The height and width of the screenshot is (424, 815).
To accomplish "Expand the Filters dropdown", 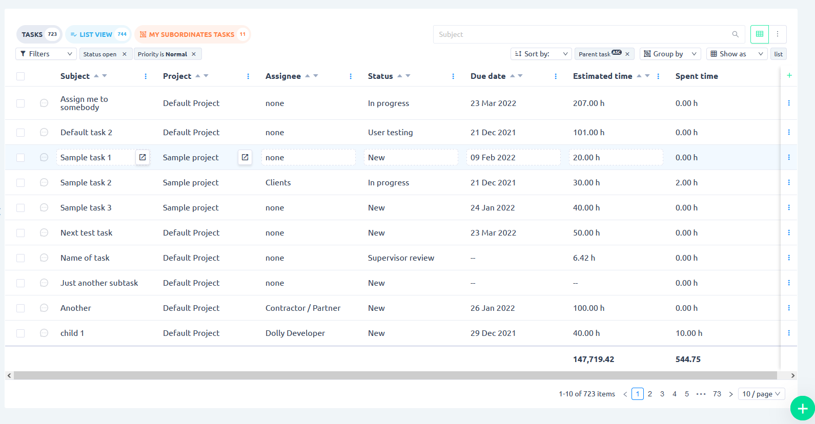I will 46,54.
